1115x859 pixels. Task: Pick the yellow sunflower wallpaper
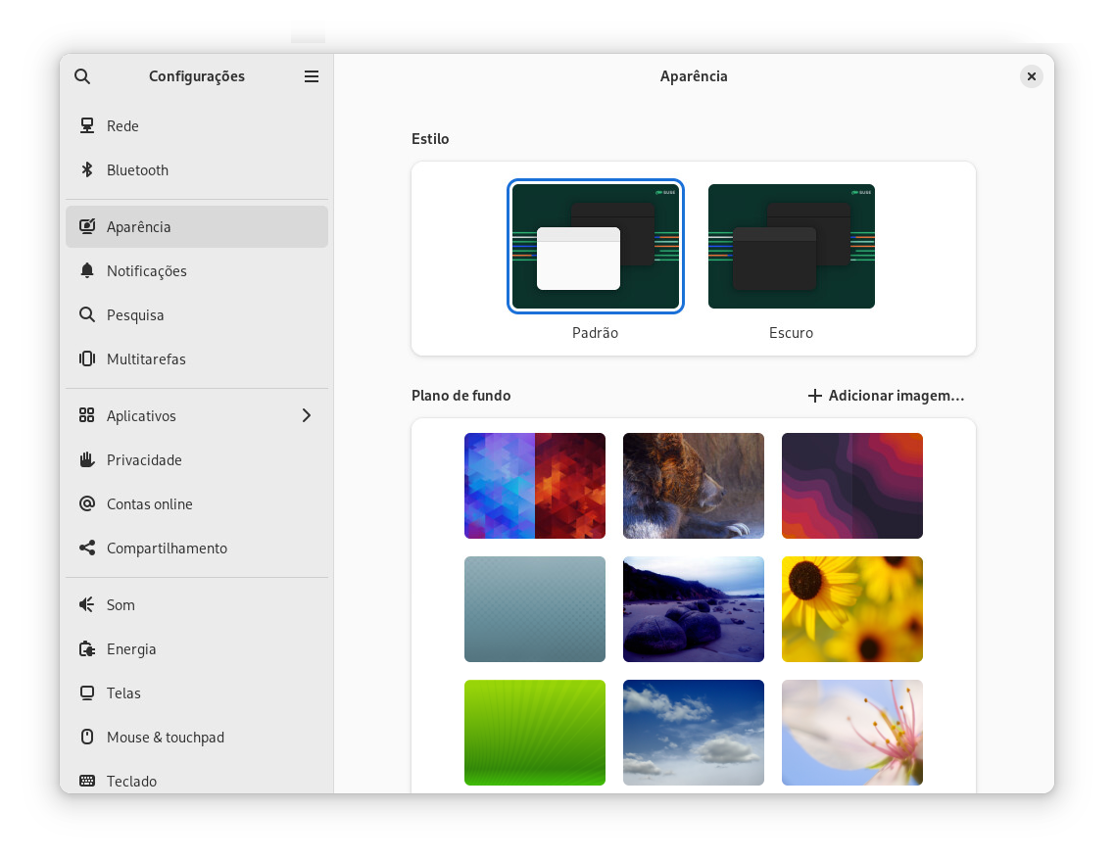(x=852, y=609)
